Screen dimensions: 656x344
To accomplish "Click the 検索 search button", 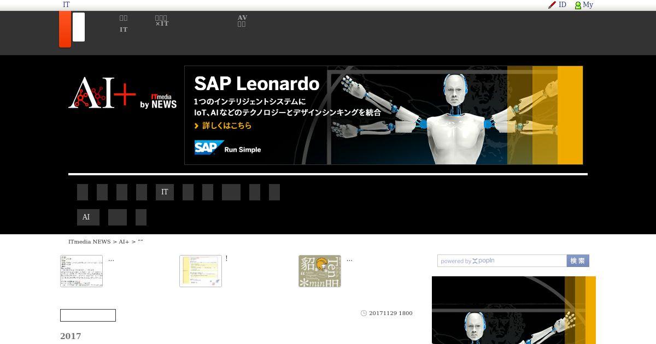I will click(578, 261).
